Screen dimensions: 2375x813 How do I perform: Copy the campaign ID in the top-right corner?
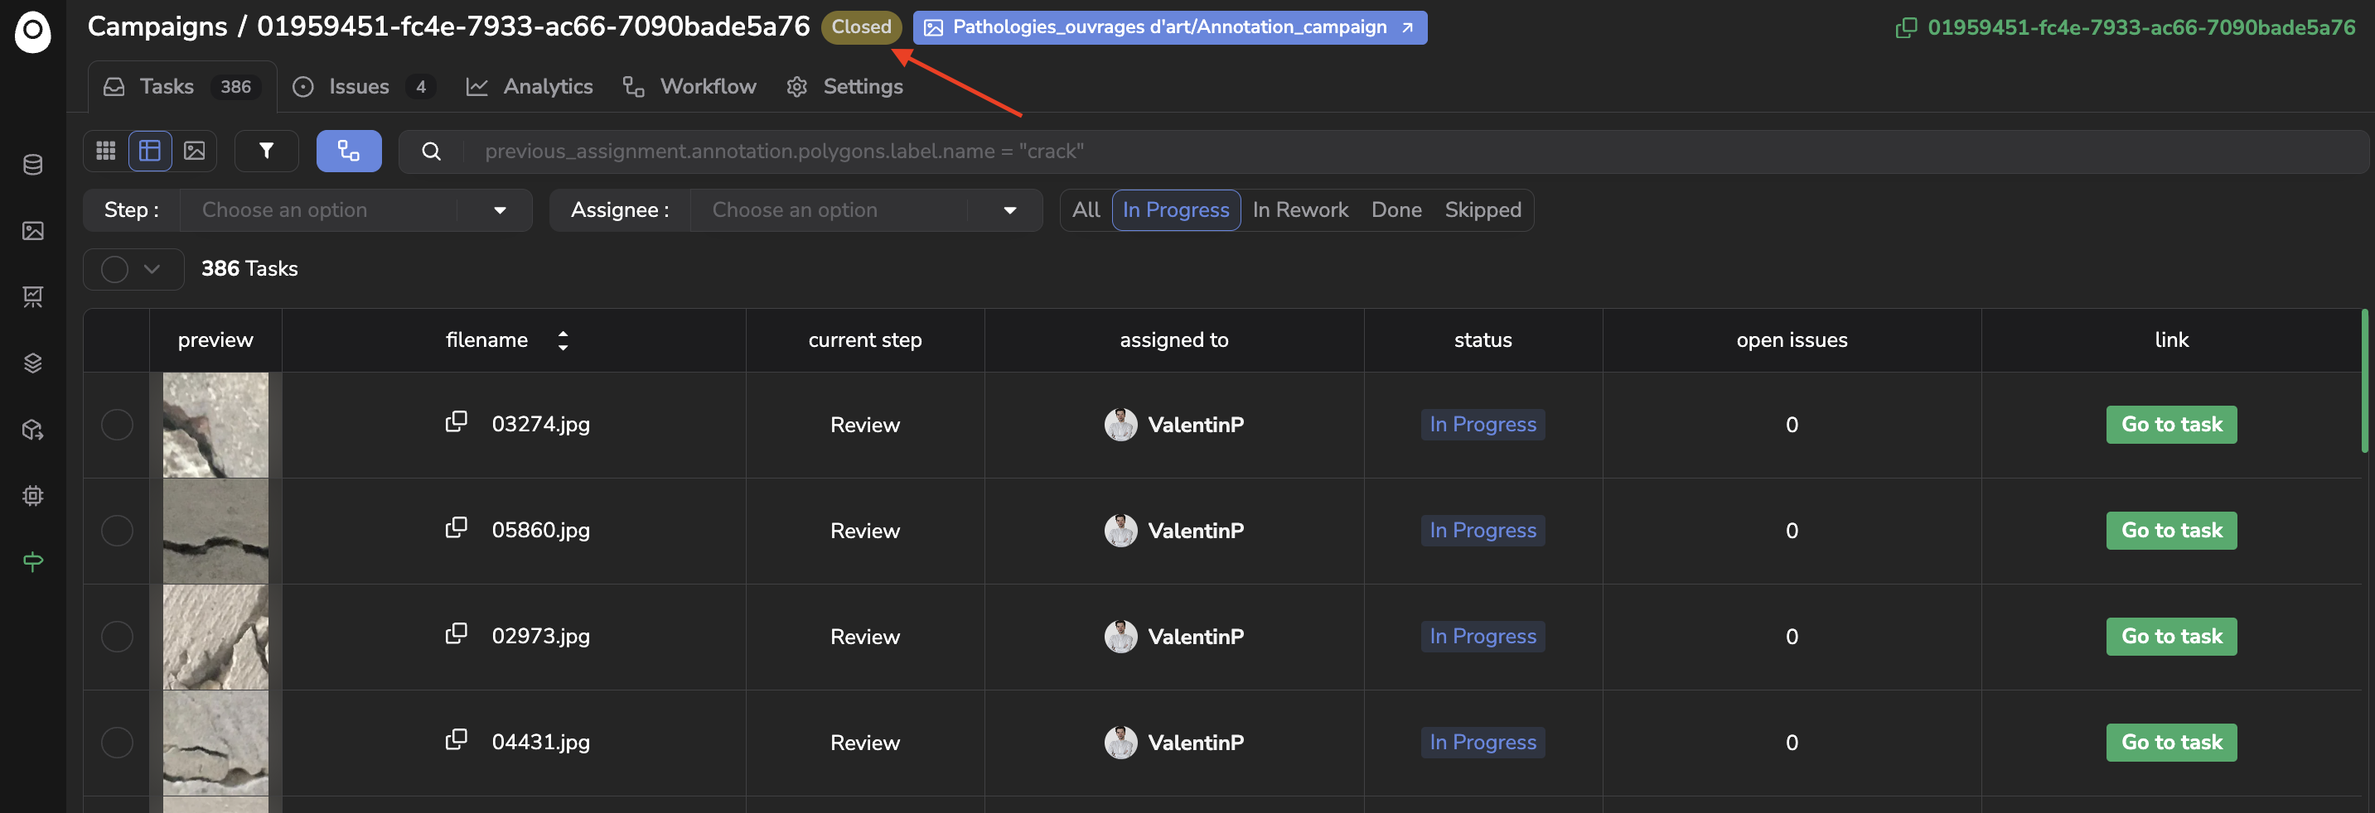click(1905, 28)
